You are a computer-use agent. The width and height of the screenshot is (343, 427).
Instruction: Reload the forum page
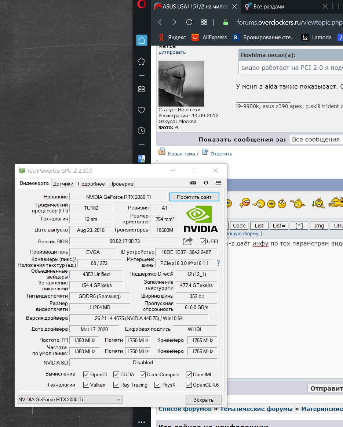tap(189, 22)
